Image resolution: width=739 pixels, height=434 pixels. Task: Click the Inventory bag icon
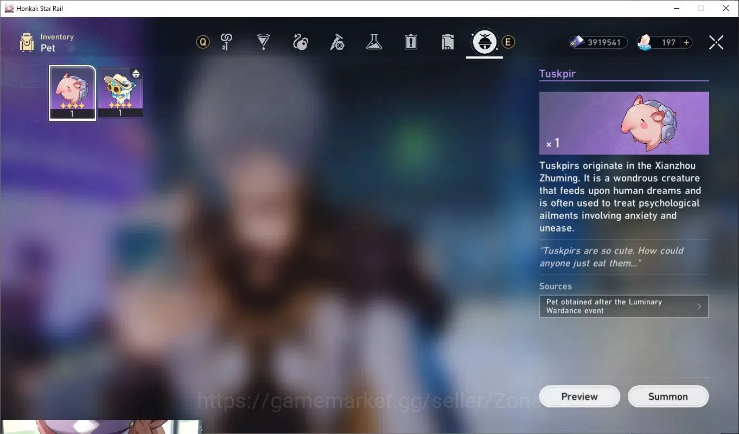[x=27, y=42]
